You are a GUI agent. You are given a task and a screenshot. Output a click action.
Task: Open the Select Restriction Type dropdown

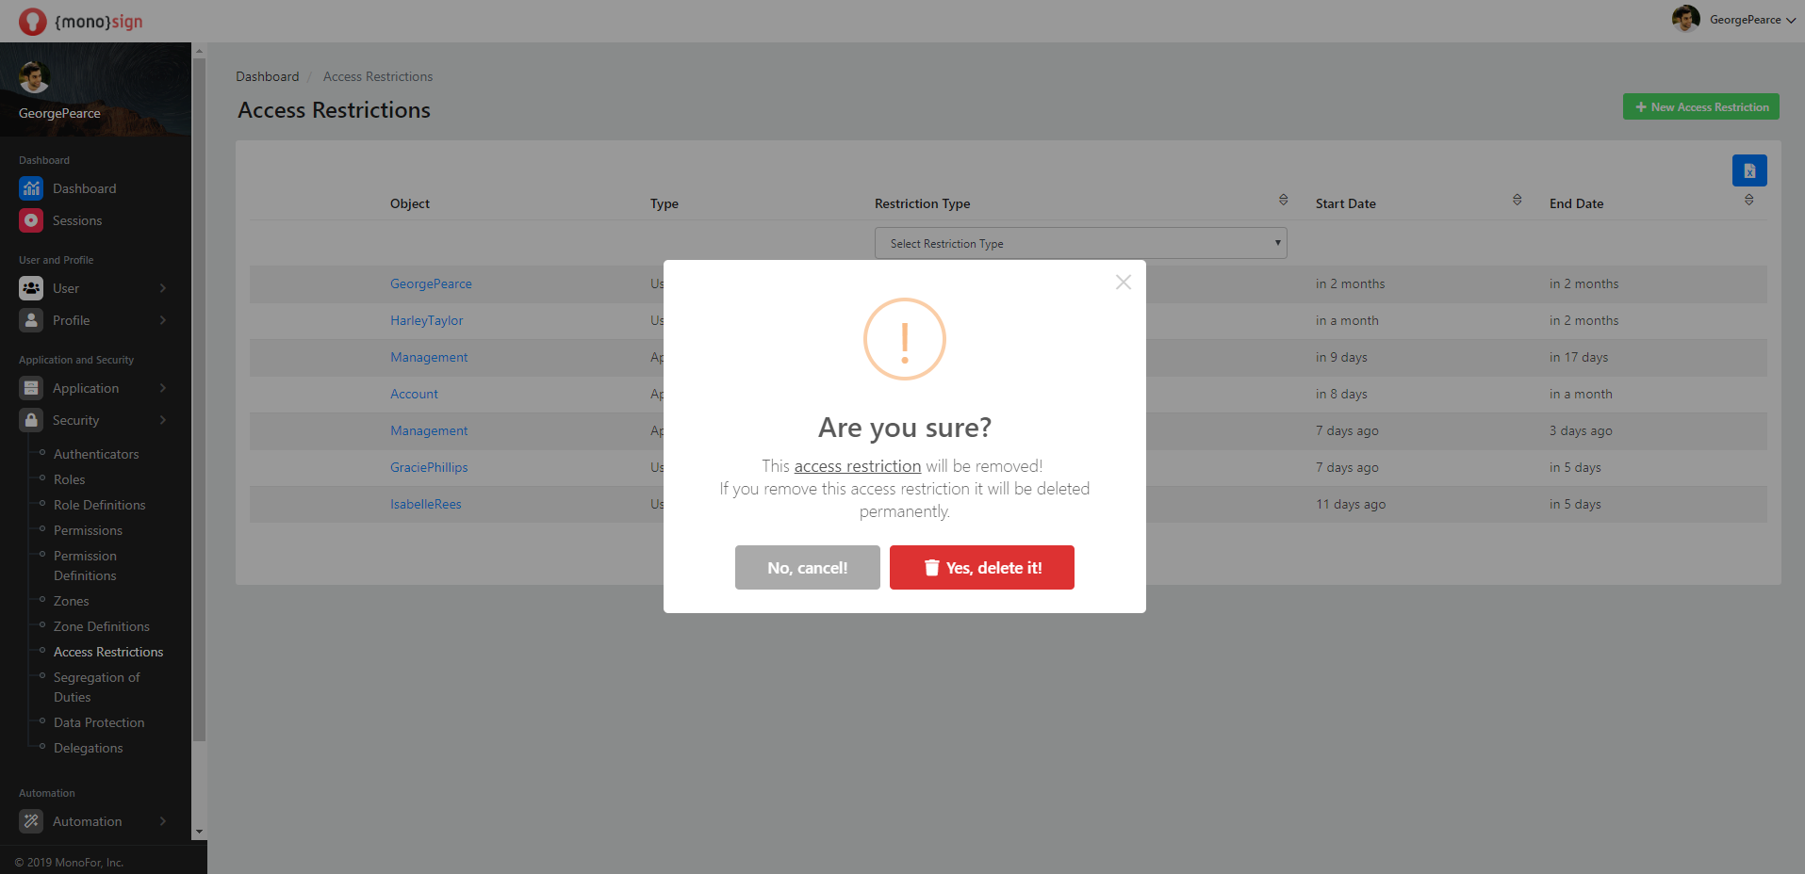coord(1080,243)
